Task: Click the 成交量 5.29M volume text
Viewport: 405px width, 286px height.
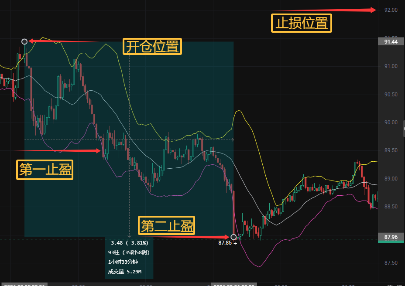Action: tap(124, 272)
